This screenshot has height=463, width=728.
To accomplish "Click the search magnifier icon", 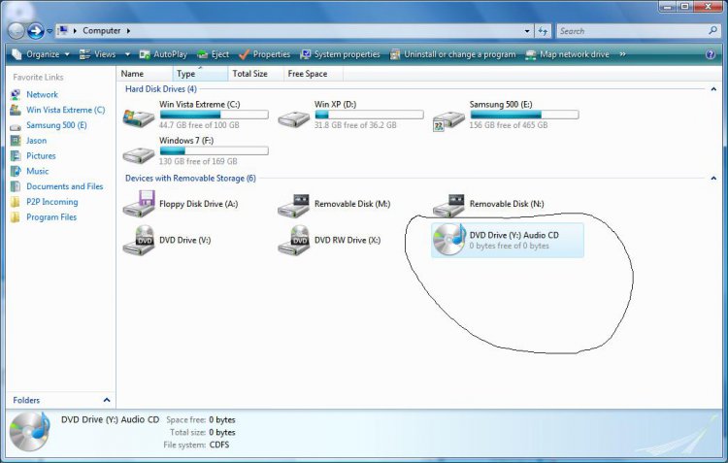I will click(x=712, y=31).
